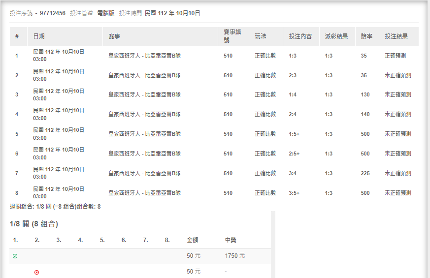Click the match name in row 8
This screenshot has width=430, height=278.
(144, 193)
